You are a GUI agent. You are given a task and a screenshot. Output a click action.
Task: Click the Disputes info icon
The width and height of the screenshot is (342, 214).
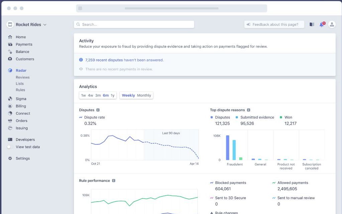pyautogui.click(x=98, y=110)
